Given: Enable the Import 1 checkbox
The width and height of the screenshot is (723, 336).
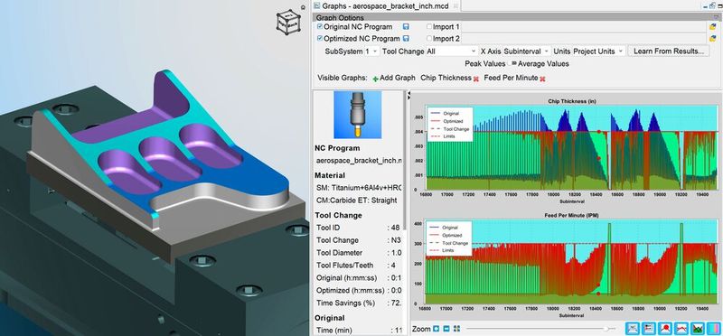Looking at the screenshot, I should [429, 27].
